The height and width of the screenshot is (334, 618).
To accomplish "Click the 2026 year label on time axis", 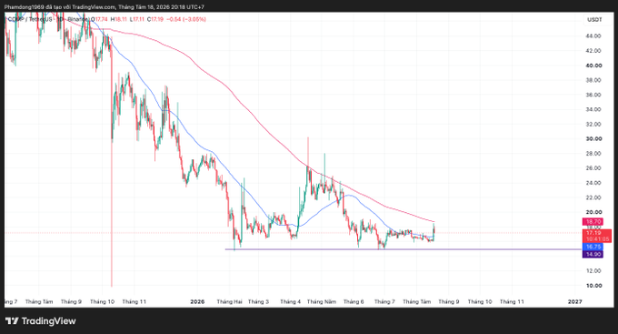I will [197, 301].
